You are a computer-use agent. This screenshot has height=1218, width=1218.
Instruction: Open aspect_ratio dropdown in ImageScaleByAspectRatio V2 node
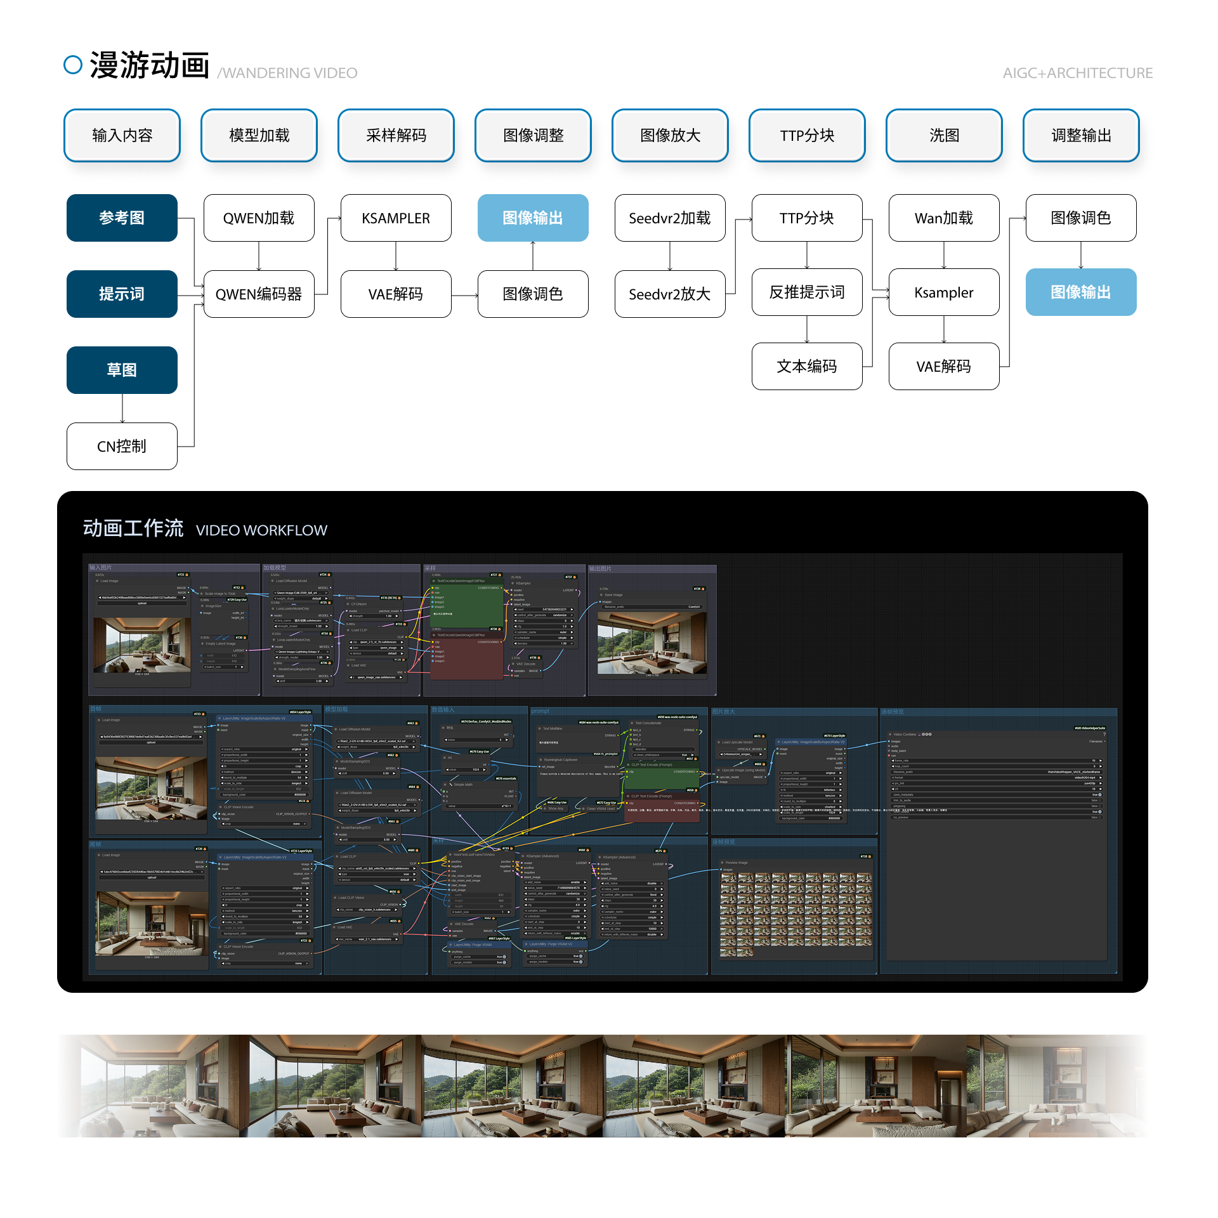click(x=263, y=749)
